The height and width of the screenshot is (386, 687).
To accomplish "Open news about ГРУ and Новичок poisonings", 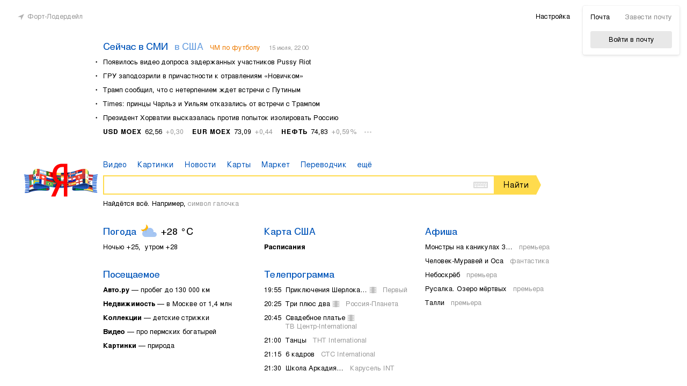I will click(x=203, y=76).
